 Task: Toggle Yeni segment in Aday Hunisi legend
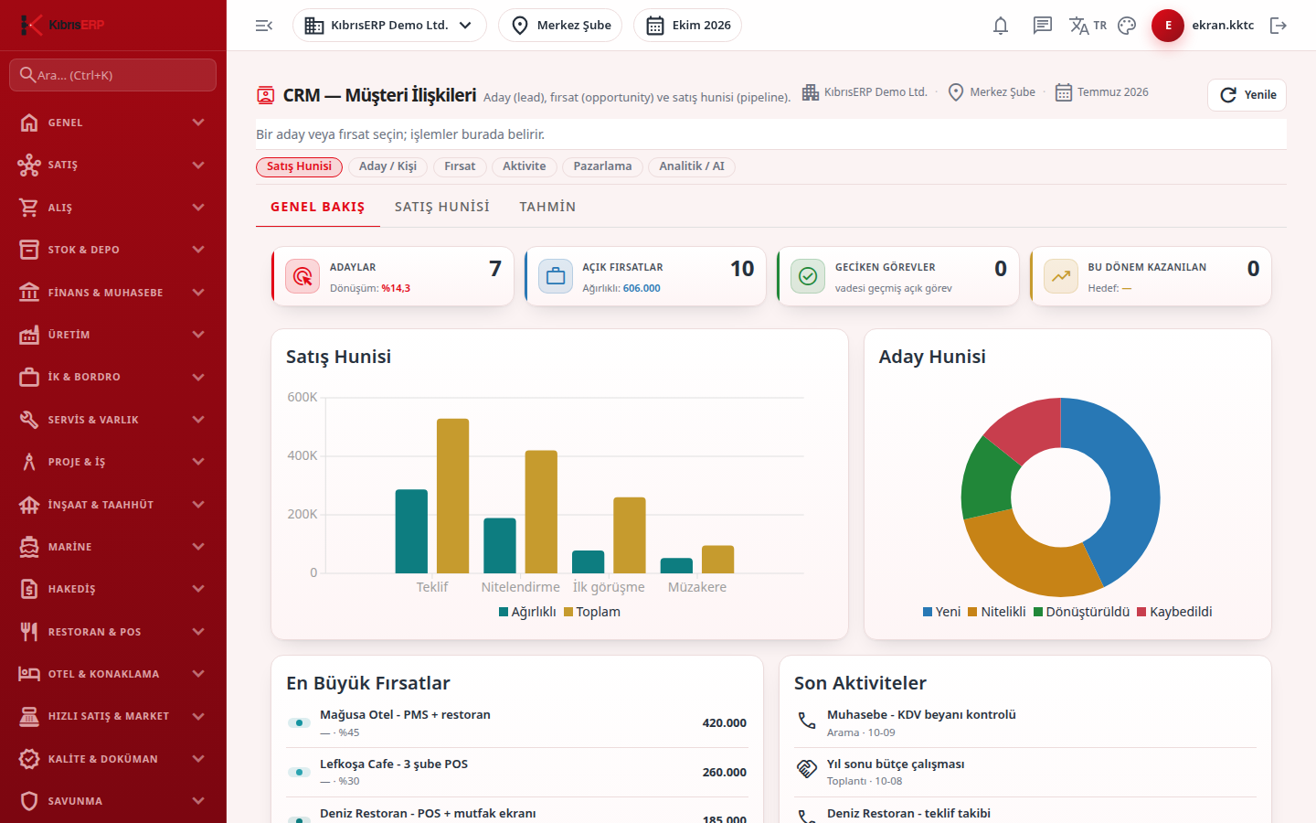[941, 612]
